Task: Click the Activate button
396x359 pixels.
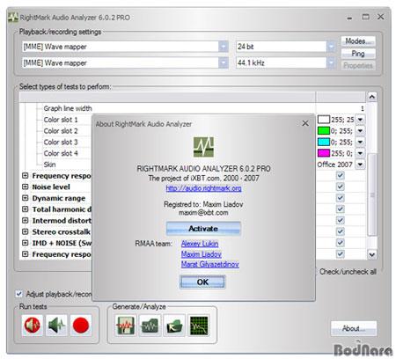Action: pyautogui.click(x=203, y=229)
